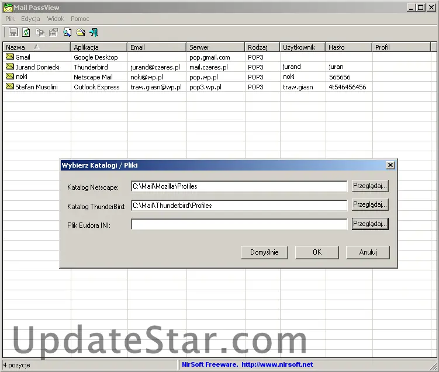The image size is (439, 372).
Task: Click the Refresh toolbar icon
Action: [26, 32]
